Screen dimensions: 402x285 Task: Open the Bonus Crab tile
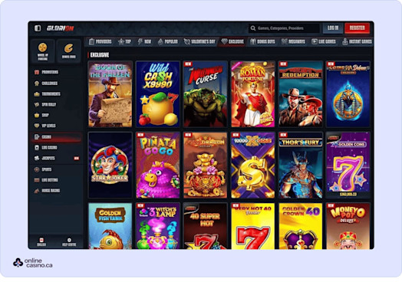[69, 51]
